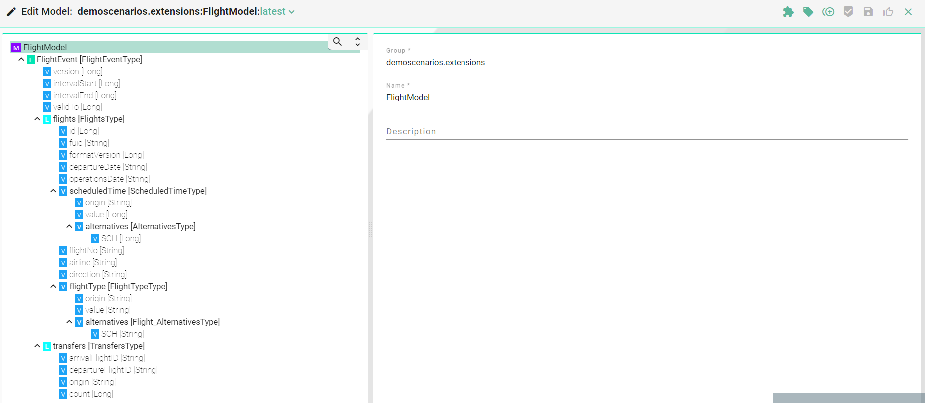The width and height of the screenshot is (925, 403).
Task: Collapse the flights list node
Action: tap(37, 119)
